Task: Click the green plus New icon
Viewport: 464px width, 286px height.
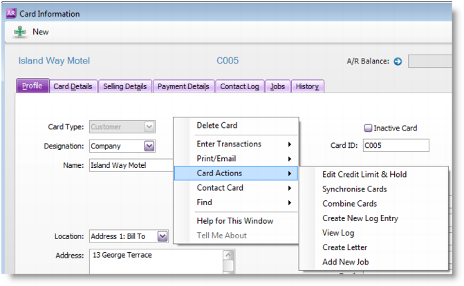Action: 20,32
